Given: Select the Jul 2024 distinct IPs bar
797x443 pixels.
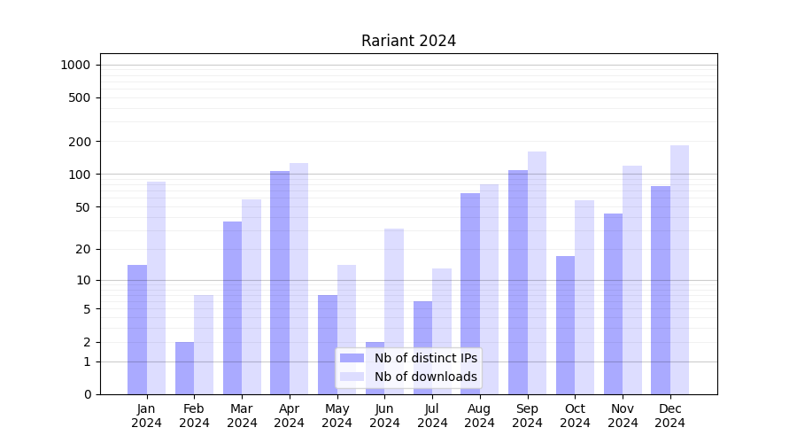Looking at the screenshot, I should coord(422,347).
